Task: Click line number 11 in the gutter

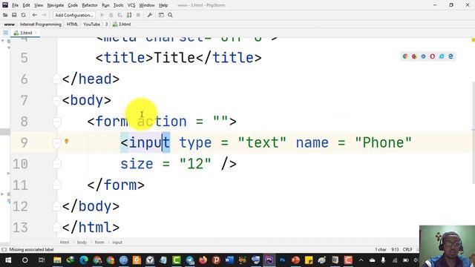Action: [x=20, y=185]
